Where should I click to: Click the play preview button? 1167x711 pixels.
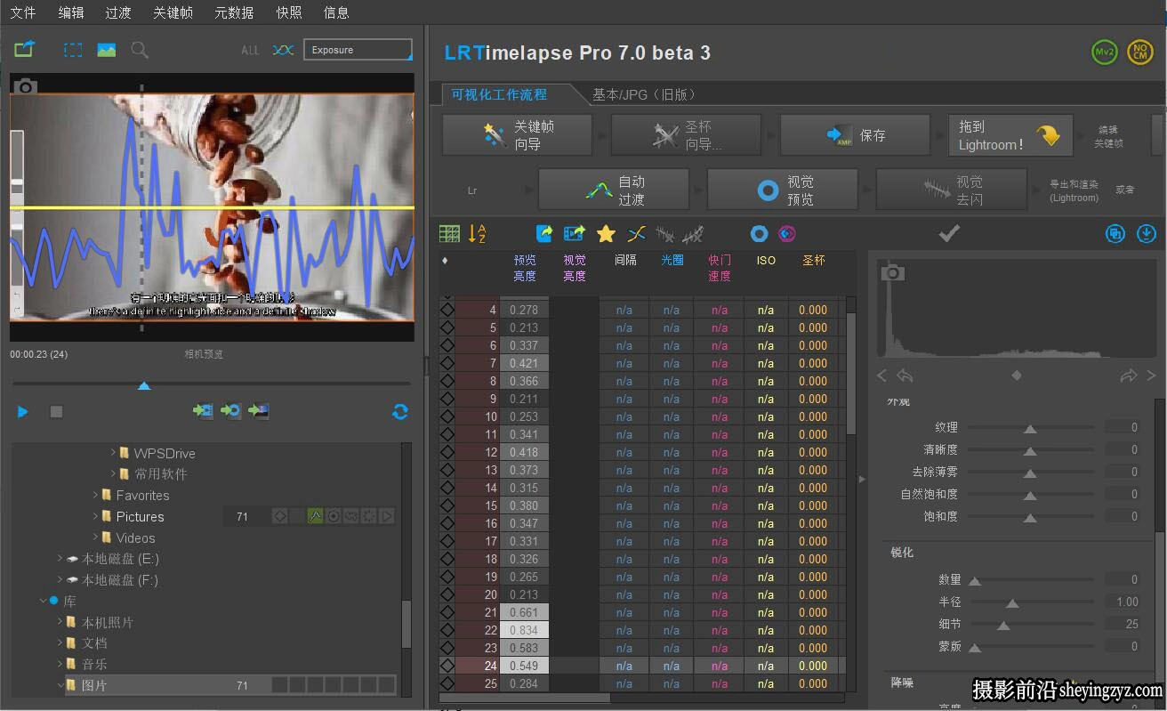click(x=23, y=412)
